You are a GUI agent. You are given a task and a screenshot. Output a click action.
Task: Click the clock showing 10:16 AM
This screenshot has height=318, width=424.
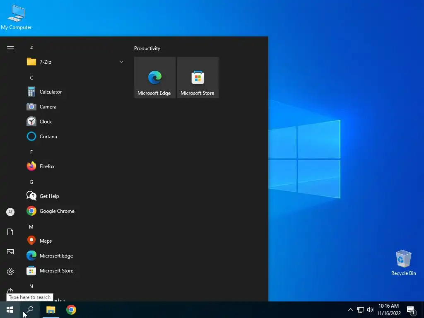[388, 306]
